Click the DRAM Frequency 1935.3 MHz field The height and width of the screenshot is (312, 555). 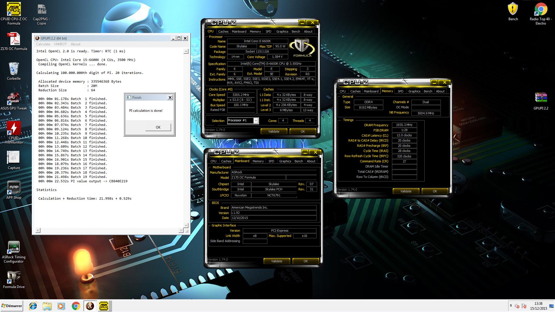coord(404,125)
